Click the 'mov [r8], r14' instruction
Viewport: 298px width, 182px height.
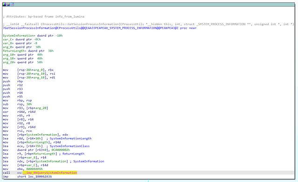18,119
